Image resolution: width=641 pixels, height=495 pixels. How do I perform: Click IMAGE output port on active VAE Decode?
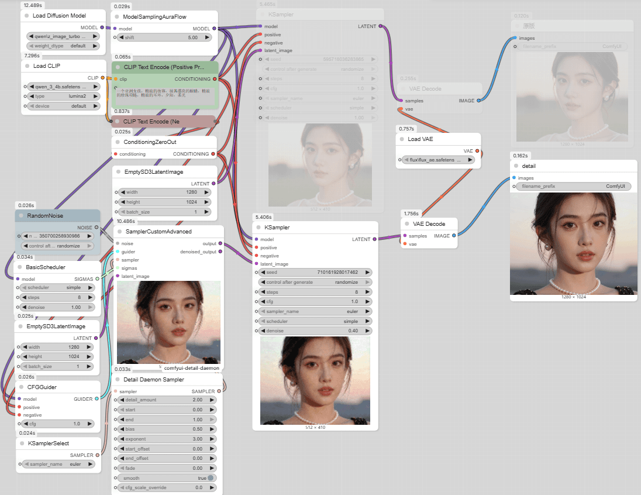(x=454, y=236)
